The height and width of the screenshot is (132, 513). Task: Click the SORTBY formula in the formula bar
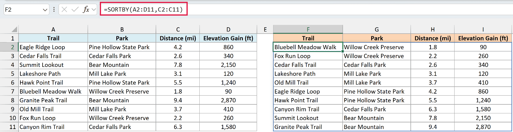tap(143, 9)
